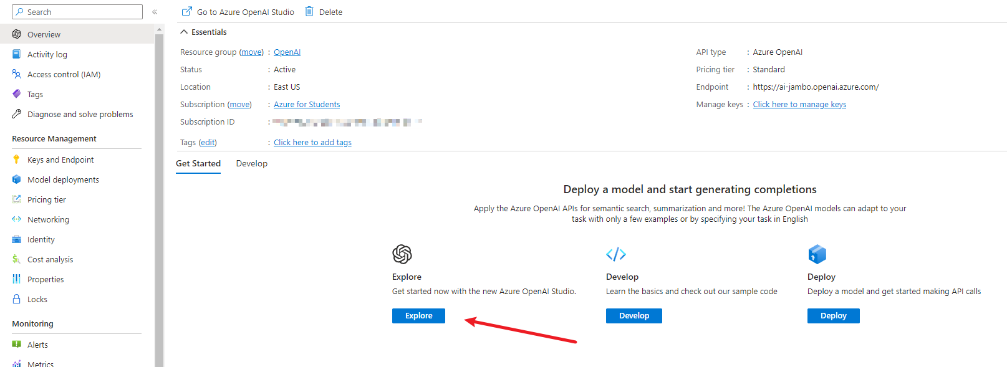This screenshot has height=367, width=1007.
Task: Click the Alerts icon
Action: 17,344
